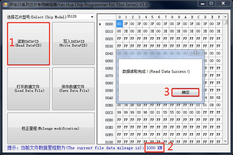This screenshot has width=233, height=155.
Task: Minimize the Yan Hua programmer window
Action: tap(202, 4)
